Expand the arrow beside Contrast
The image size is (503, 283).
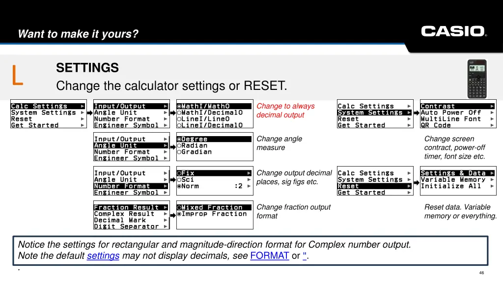coord(492,106)
